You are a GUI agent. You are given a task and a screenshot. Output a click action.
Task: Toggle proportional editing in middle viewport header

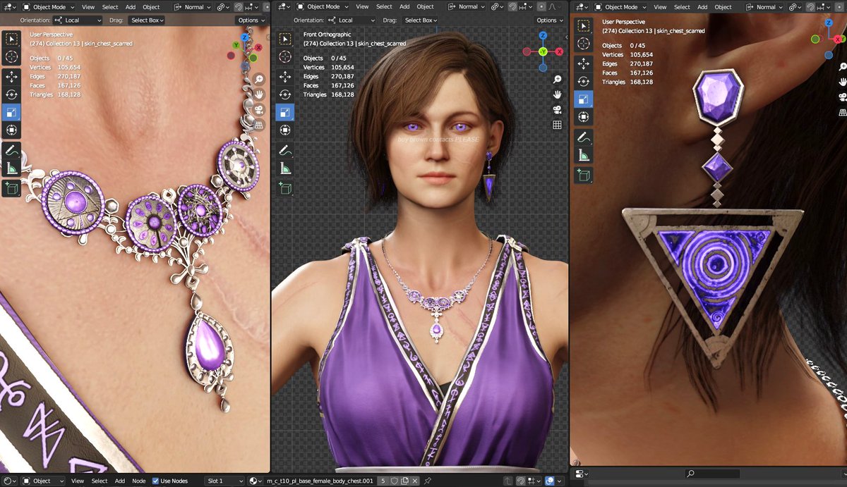pyautogui.click(x=541, y=7)
